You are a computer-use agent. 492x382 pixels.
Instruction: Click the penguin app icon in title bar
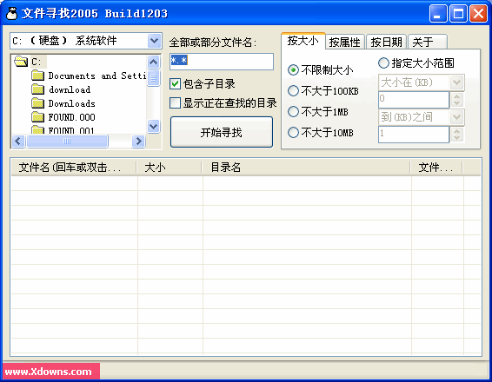12,14
